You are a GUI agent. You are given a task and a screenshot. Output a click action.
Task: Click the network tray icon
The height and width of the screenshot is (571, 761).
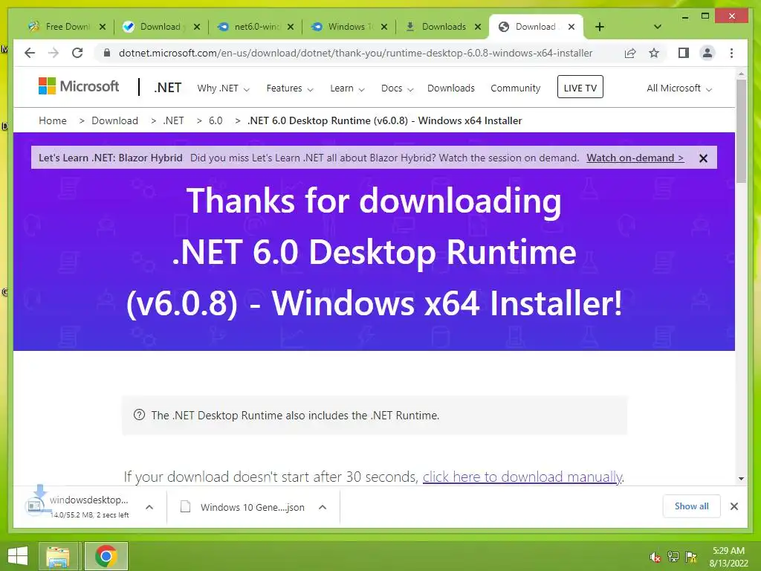(673, 557)
